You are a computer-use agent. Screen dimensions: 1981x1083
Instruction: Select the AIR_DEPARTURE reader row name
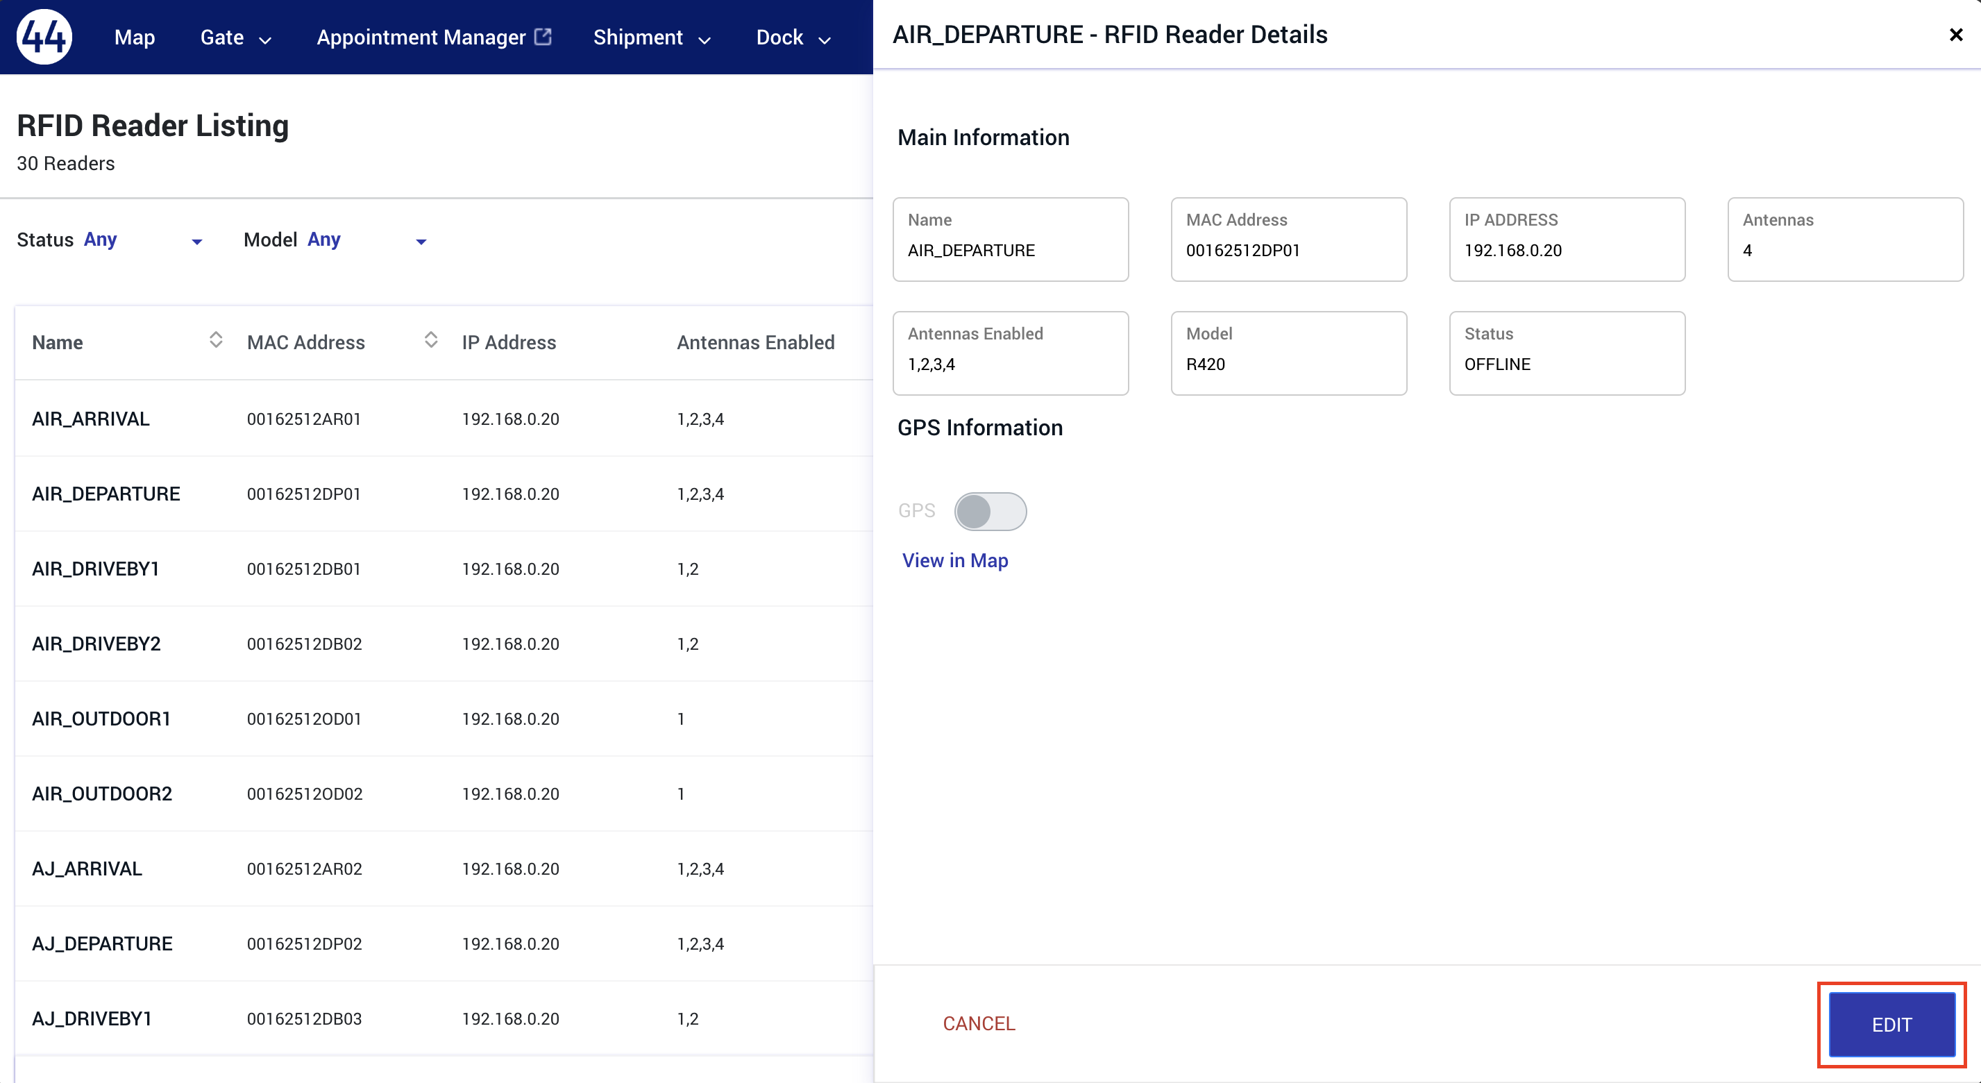[106, 494]
